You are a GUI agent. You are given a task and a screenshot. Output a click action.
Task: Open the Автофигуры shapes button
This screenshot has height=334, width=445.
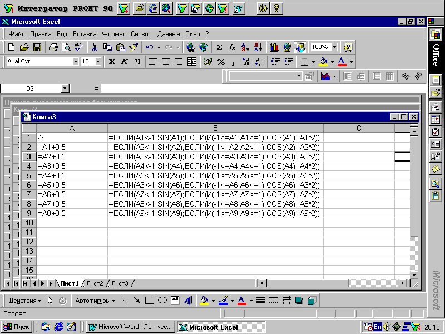coord(95,301)
